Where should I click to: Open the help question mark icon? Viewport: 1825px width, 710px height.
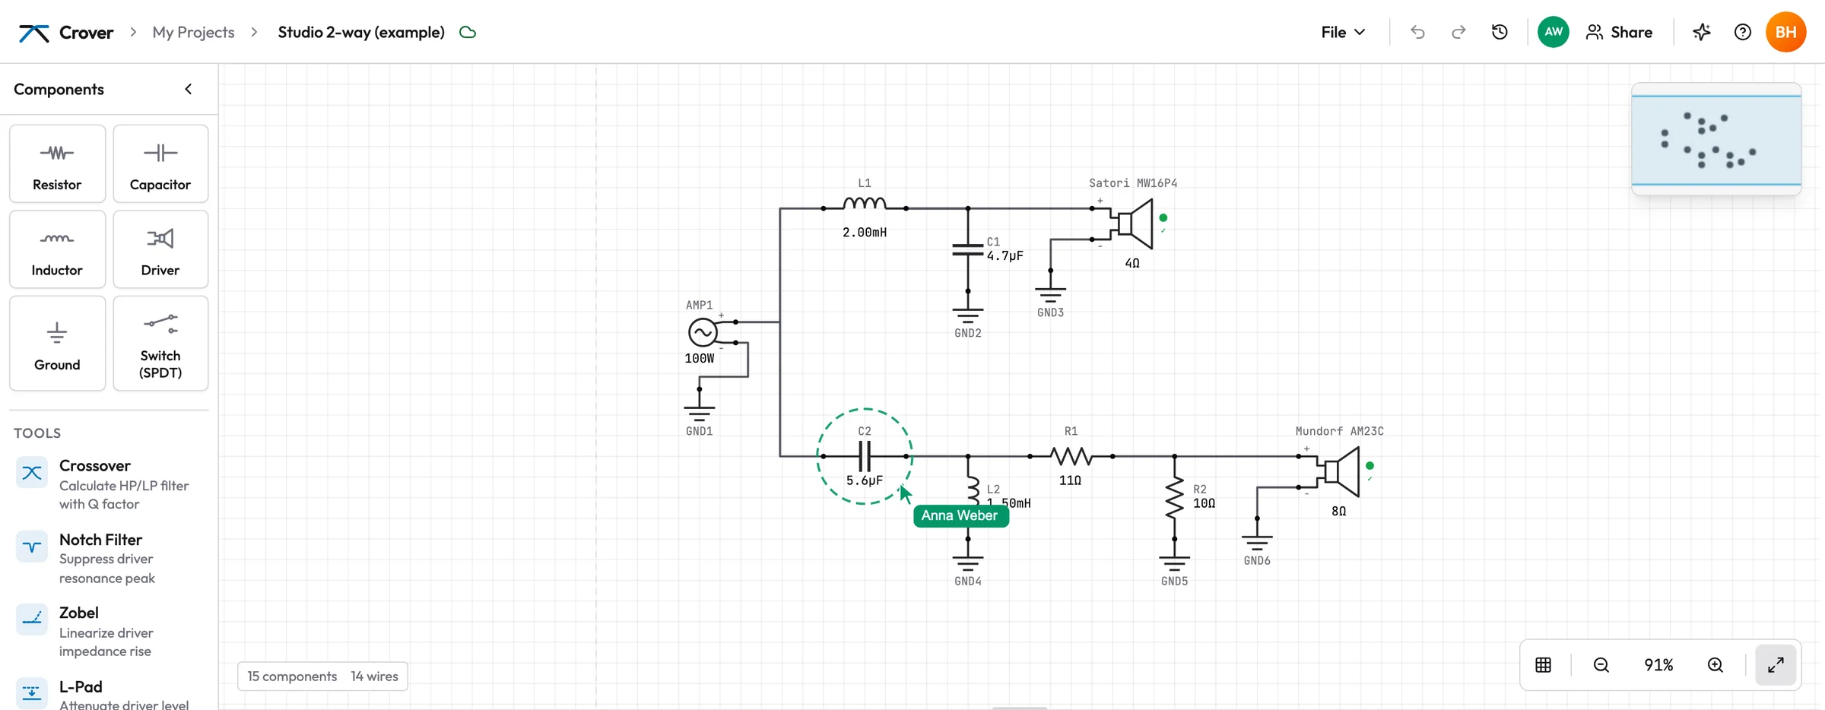pyautogui.click(x=1743, y=32)
